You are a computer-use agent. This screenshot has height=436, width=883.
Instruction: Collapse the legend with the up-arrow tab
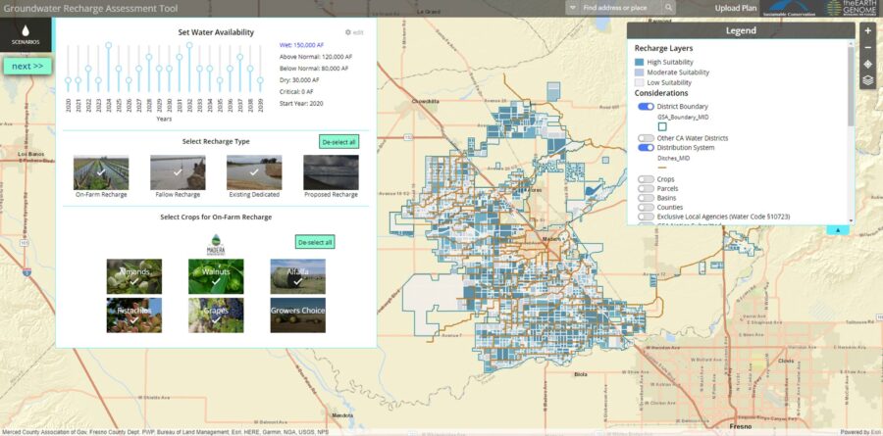point(838,229)
